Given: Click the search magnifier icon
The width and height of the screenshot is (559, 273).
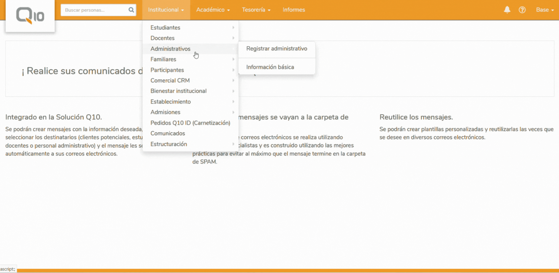Looking at the screenshot, I should click(x=131, y=10).
